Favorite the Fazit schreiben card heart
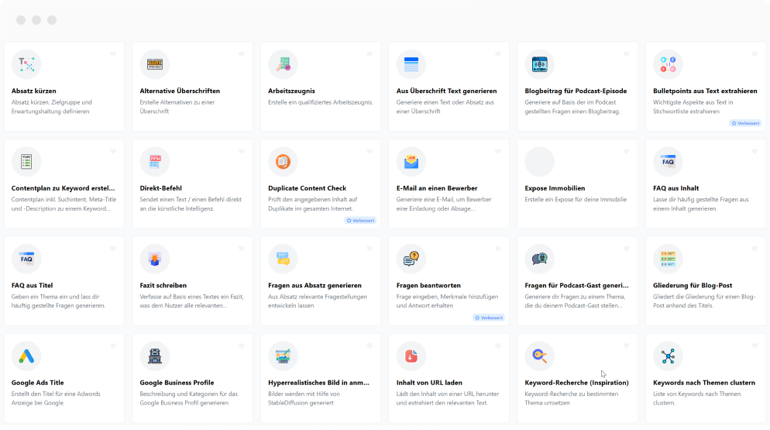 [241, 249]
